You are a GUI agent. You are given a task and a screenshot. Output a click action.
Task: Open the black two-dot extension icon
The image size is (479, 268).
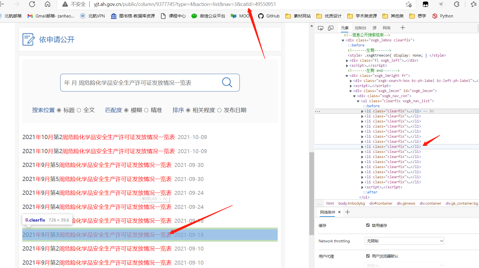pos(426,4)
